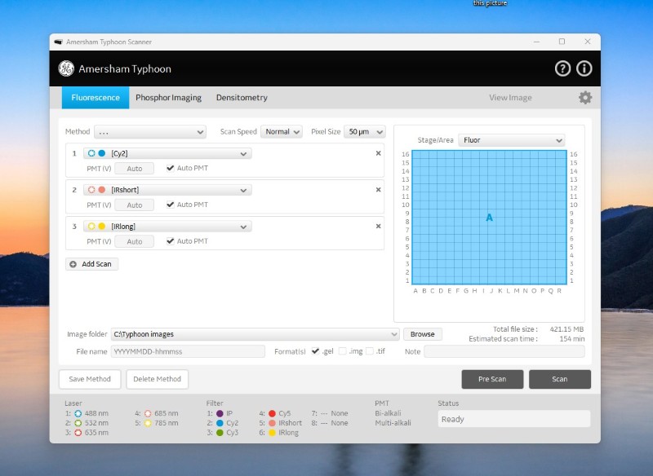Click the Add Scan button
Screen dimensions: 653x476
tap(91, 264)
